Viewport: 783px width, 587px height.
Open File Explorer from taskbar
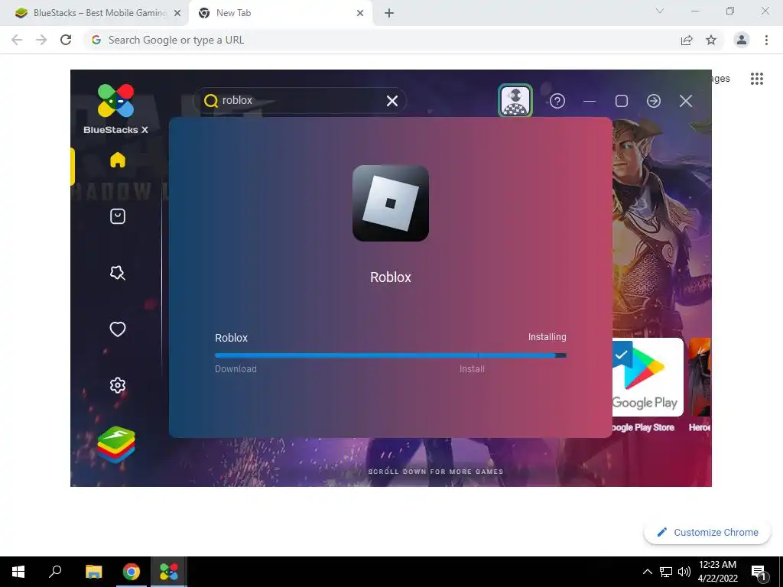point(93,572)
